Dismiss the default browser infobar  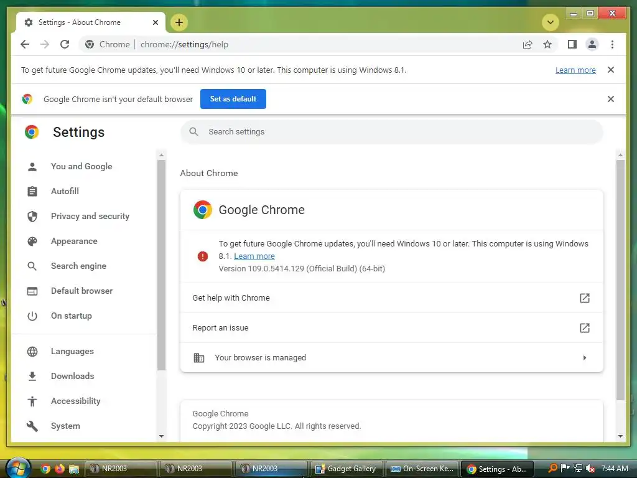point(611,99)
